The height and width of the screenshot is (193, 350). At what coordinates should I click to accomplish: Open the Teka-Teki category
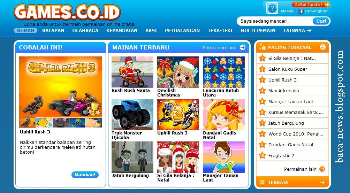point(220,31)
